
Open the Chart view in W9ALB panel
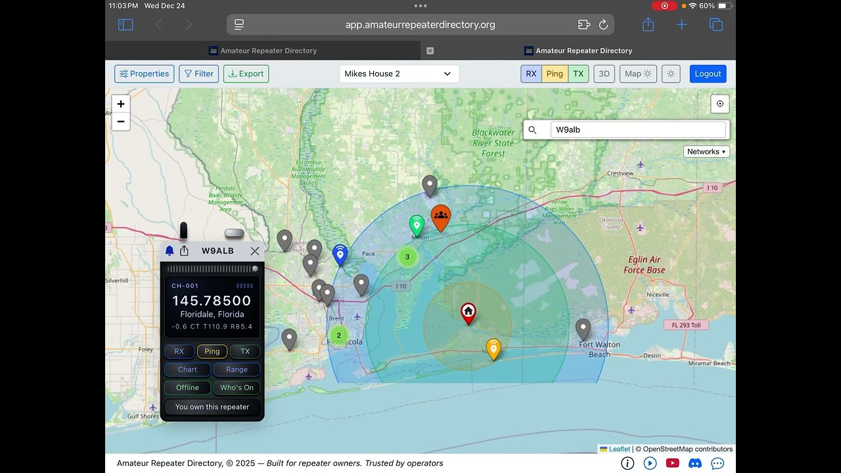(187, 369)
